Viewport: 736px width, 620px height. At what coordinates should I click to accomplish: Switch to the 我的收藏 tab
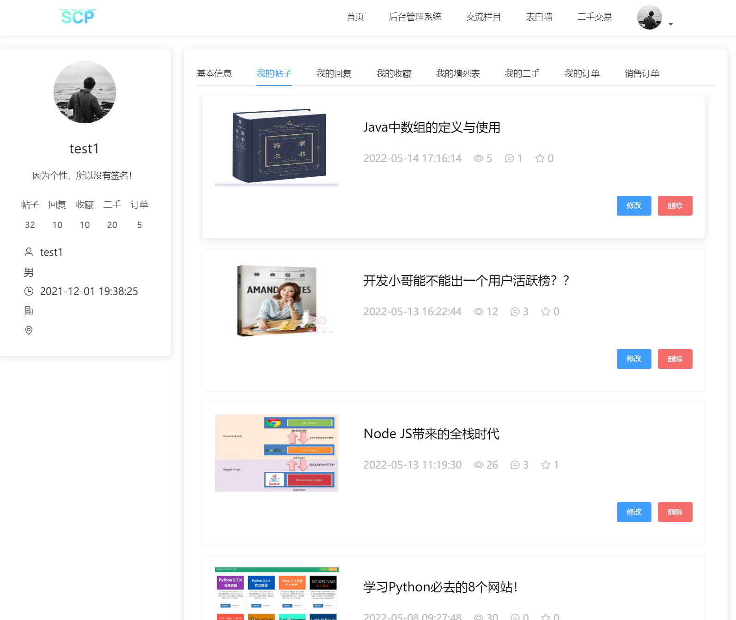[x=394, y=73]
